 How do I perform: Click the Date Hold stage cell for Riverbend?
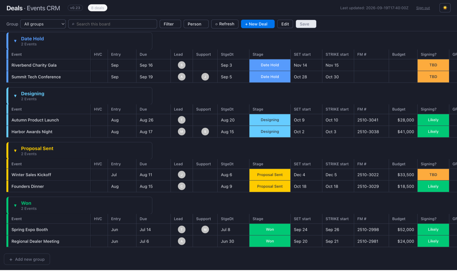click(270, 65)
